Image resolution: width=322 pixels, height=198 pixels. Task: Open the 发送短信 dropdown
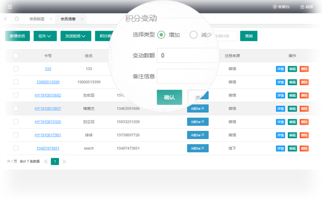coord(76,36)
